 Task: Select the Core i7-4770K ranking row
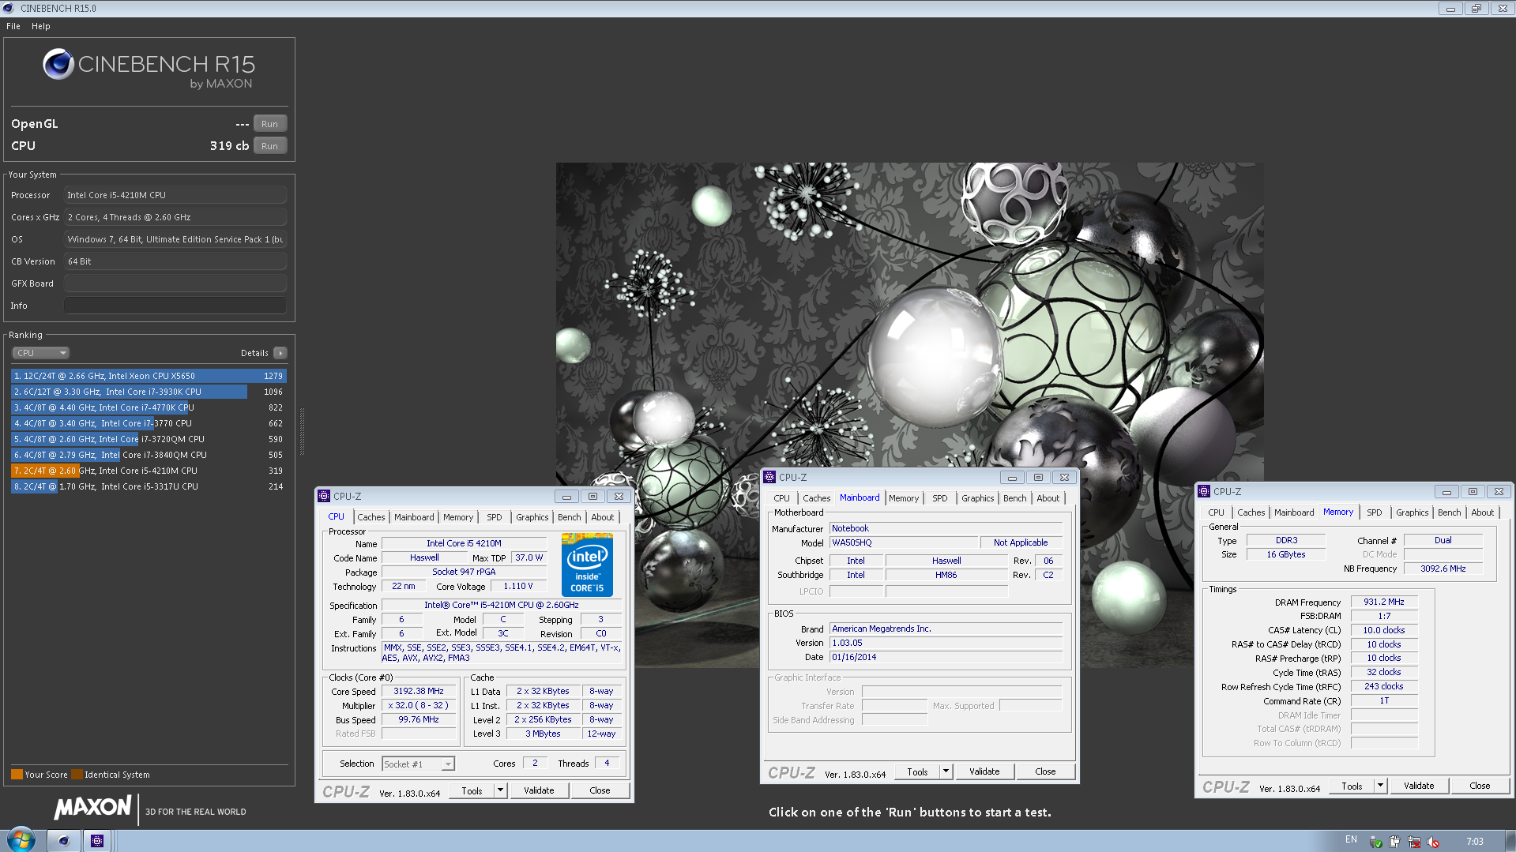tap(149, 407)
